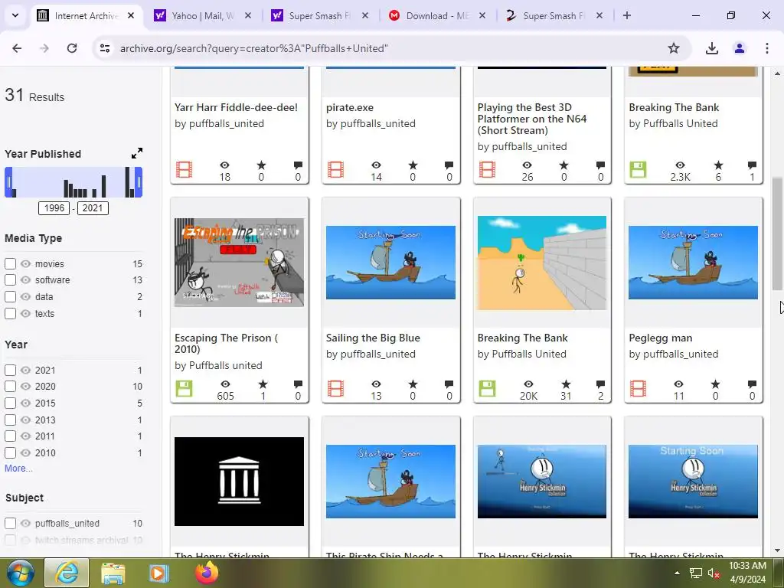Check the data media type checkbox
The width and height of the screenshot is (784, 588).
click(10, 296)
